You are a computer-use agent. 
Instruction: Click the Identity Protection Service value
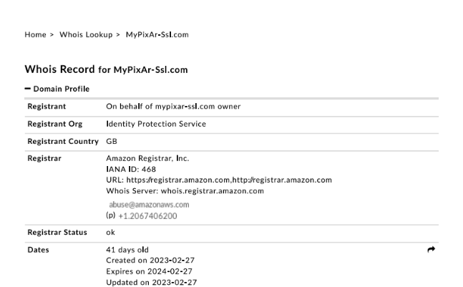(x=156, y=124)
